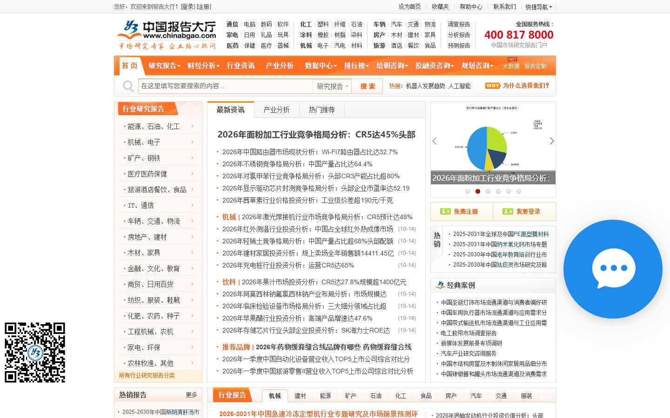670x418 pixels.
Task: Click 为什么选择我们 link
Action: point(526,86)
